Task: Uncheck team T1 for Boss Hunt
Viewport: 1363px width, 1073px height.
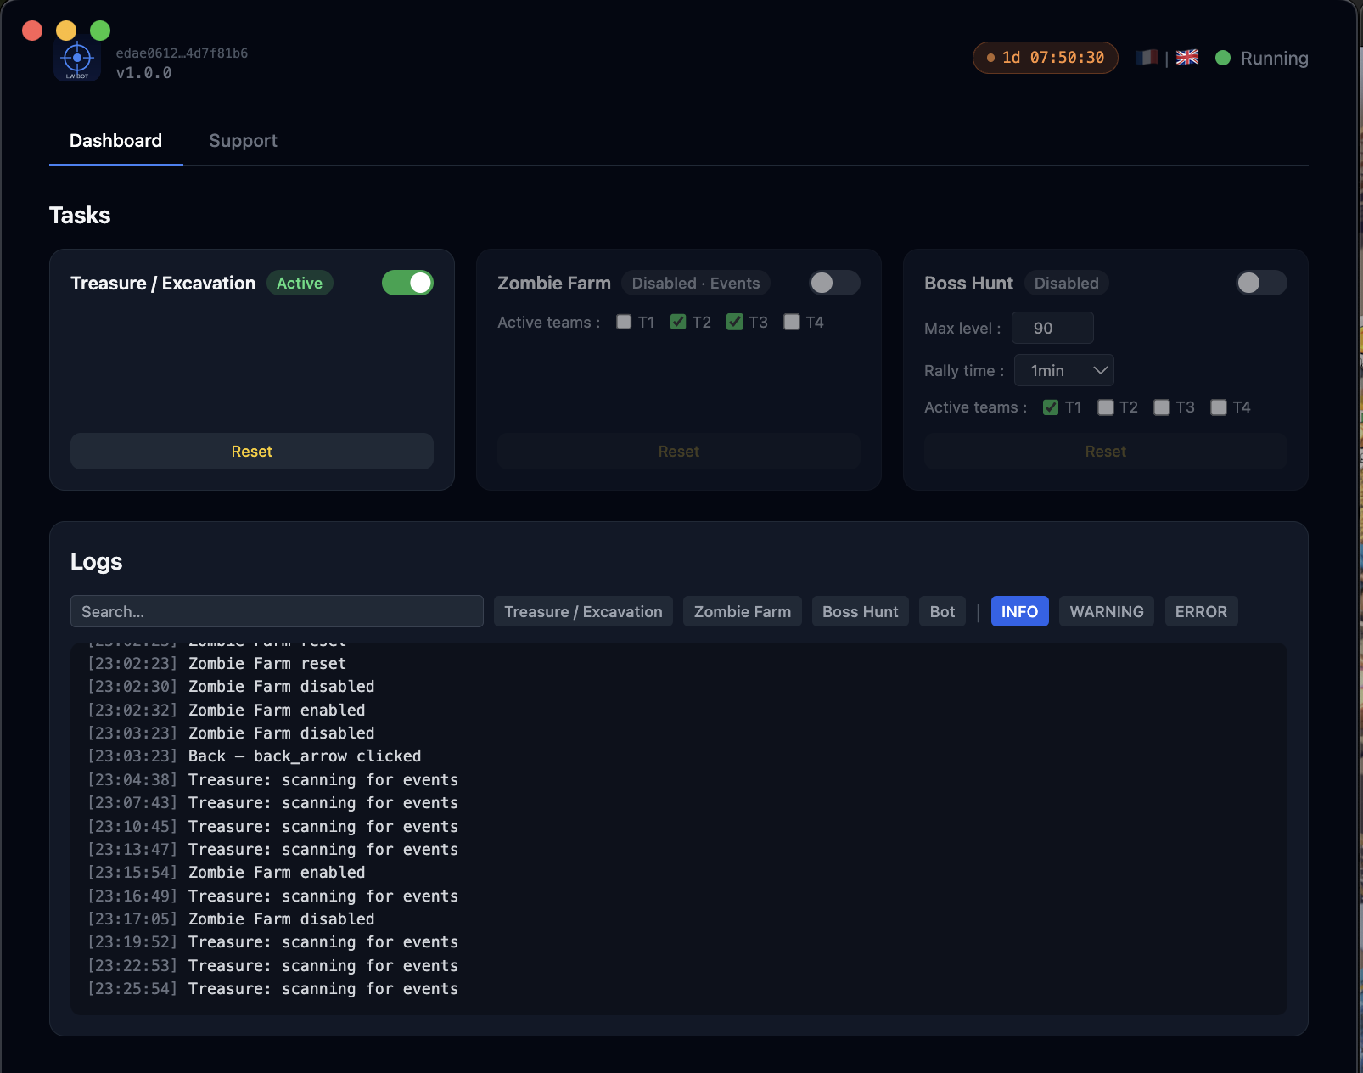Action: 1049,407
